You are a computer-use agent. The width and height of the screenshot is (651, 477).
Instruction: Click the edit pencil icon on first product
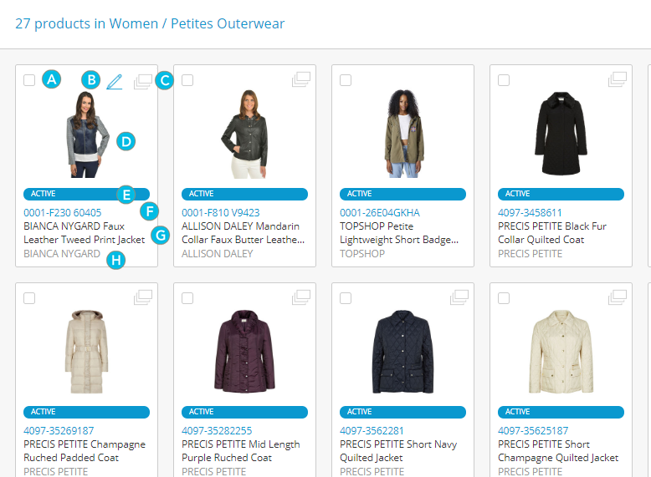tap(115, 81)
